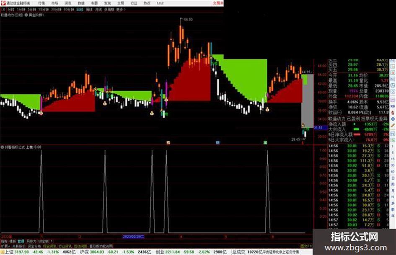
Task: Click the circle icon beside 黄金阶梯 indicator
Action: 26,15
